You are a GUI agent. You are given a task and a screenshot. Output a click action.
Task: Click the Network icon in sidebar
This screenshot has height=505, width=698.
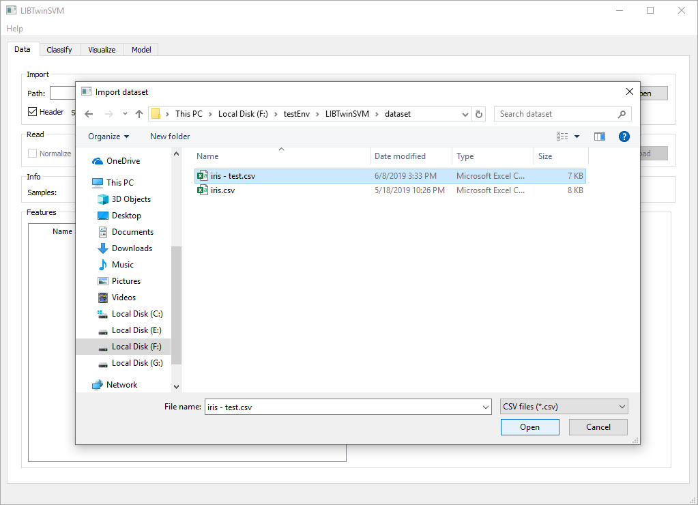click(98, 385)
